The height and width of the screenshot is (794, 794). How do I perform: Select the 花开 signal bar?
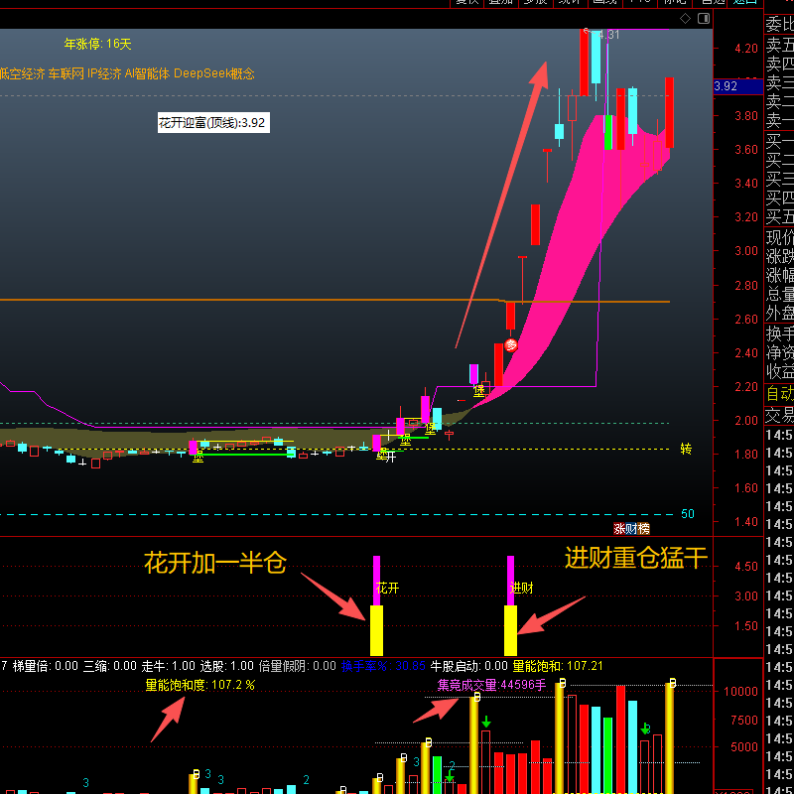point(377,605)
